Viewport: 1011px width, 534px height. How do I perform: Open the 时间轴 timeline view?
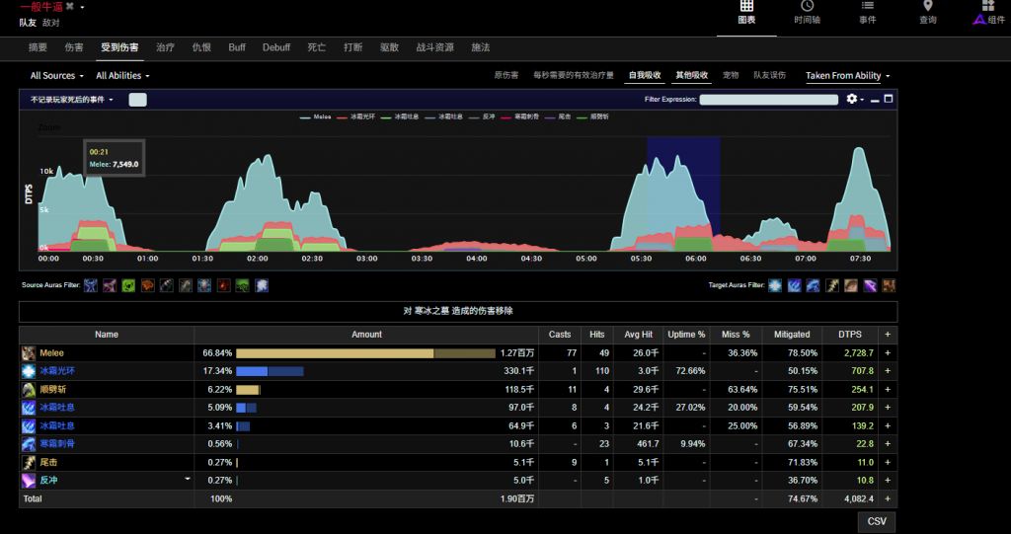coord(807,12)
